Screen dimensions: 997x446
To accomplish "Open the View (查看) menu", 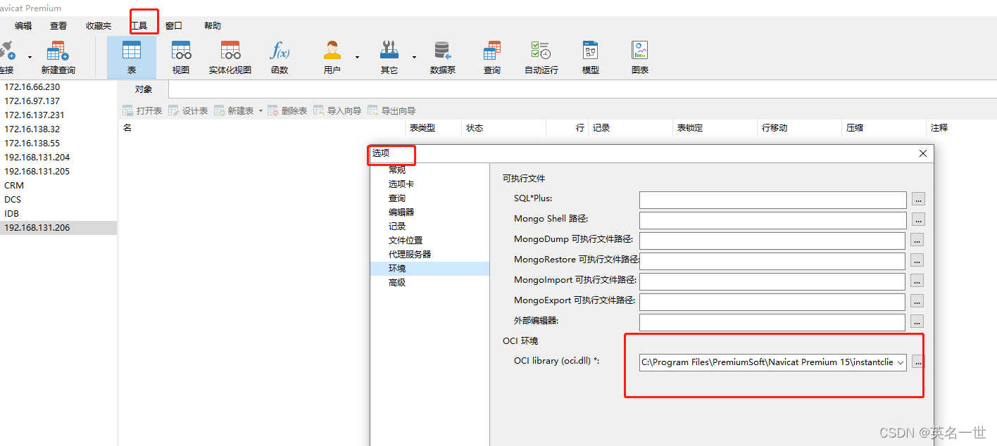I will 58,26.
